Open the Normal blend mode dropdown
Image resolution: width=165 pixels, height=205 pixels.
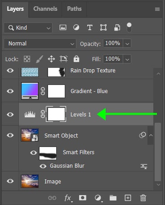(x=40, y=44)
